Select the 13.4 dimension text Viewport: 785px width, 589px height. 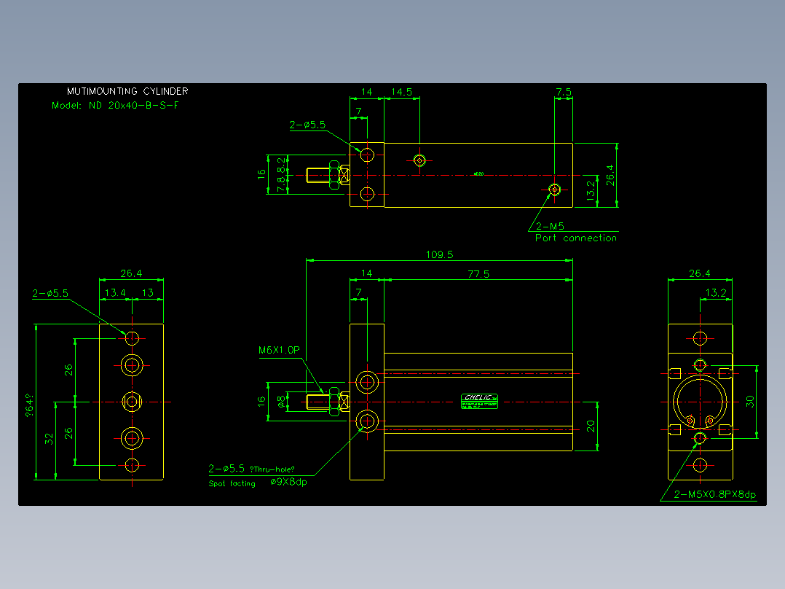(114, 292)
